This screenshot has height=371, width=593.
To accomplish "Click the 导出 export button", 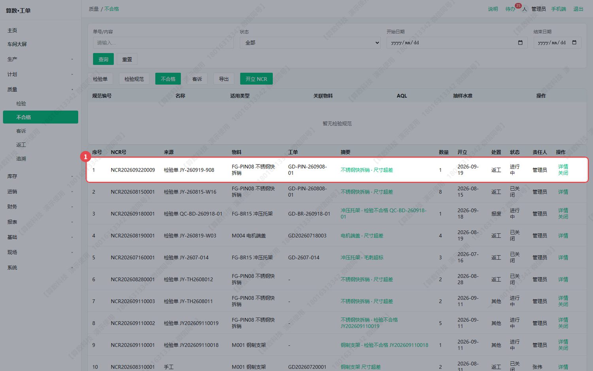I will [x=224, y=79].
